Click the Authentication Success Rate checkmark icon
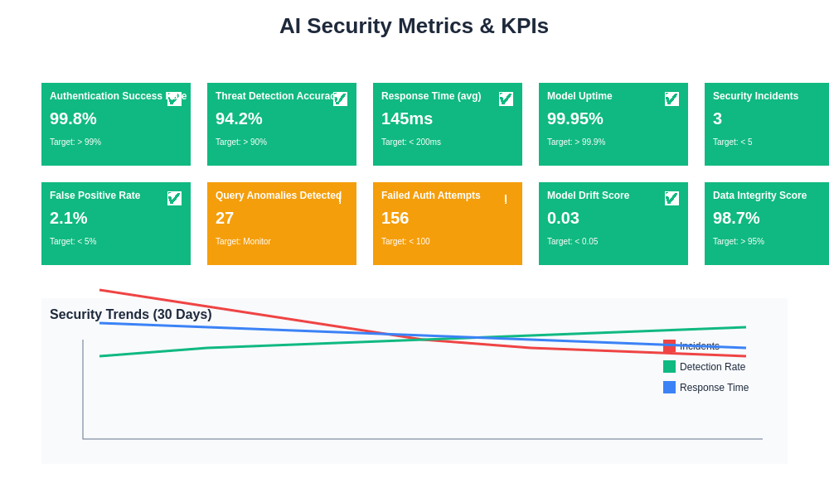 174,99
